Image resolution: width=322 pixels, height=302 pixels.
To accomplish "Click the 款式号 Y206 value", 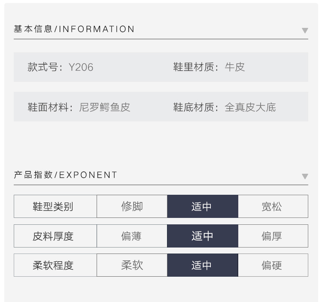I will tap(81, 67).
